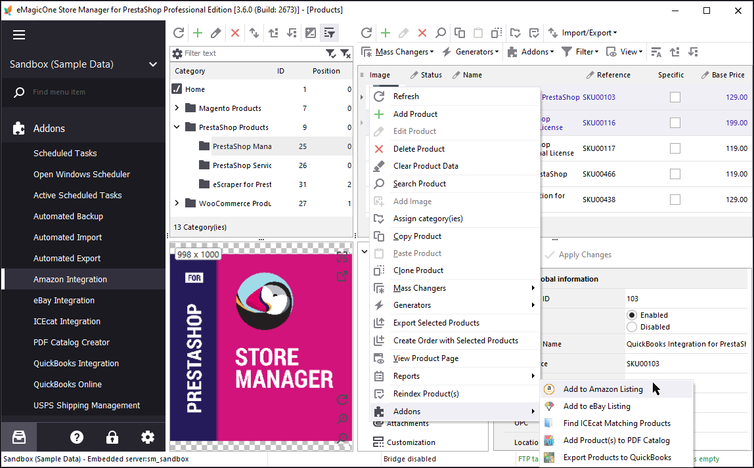
Task: Expand all categories in the tree toolbar
Action: (x=274, y=33)
